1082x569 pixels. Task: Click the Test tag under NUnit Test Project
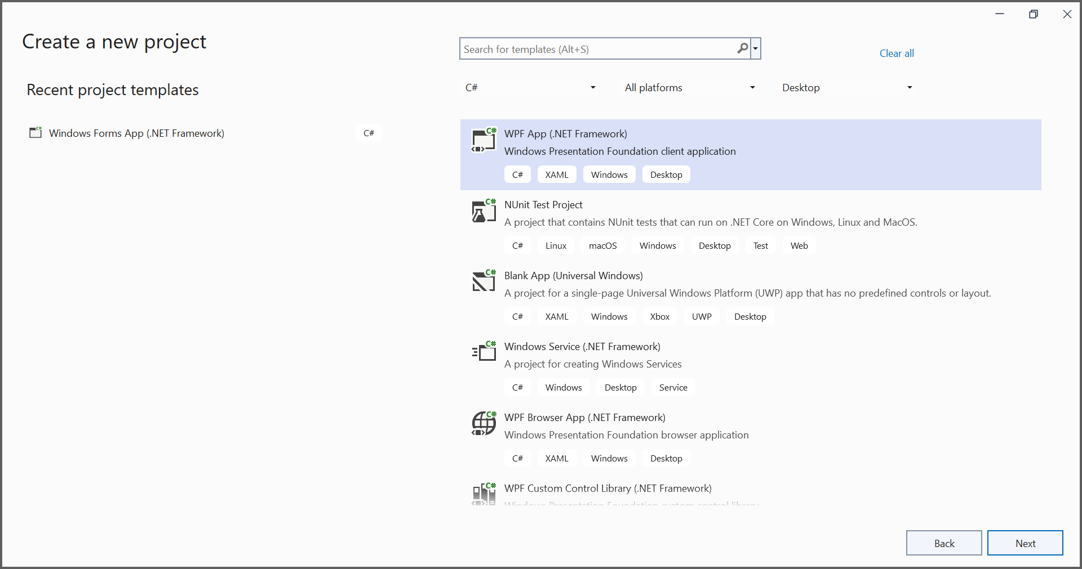[760, 246]
